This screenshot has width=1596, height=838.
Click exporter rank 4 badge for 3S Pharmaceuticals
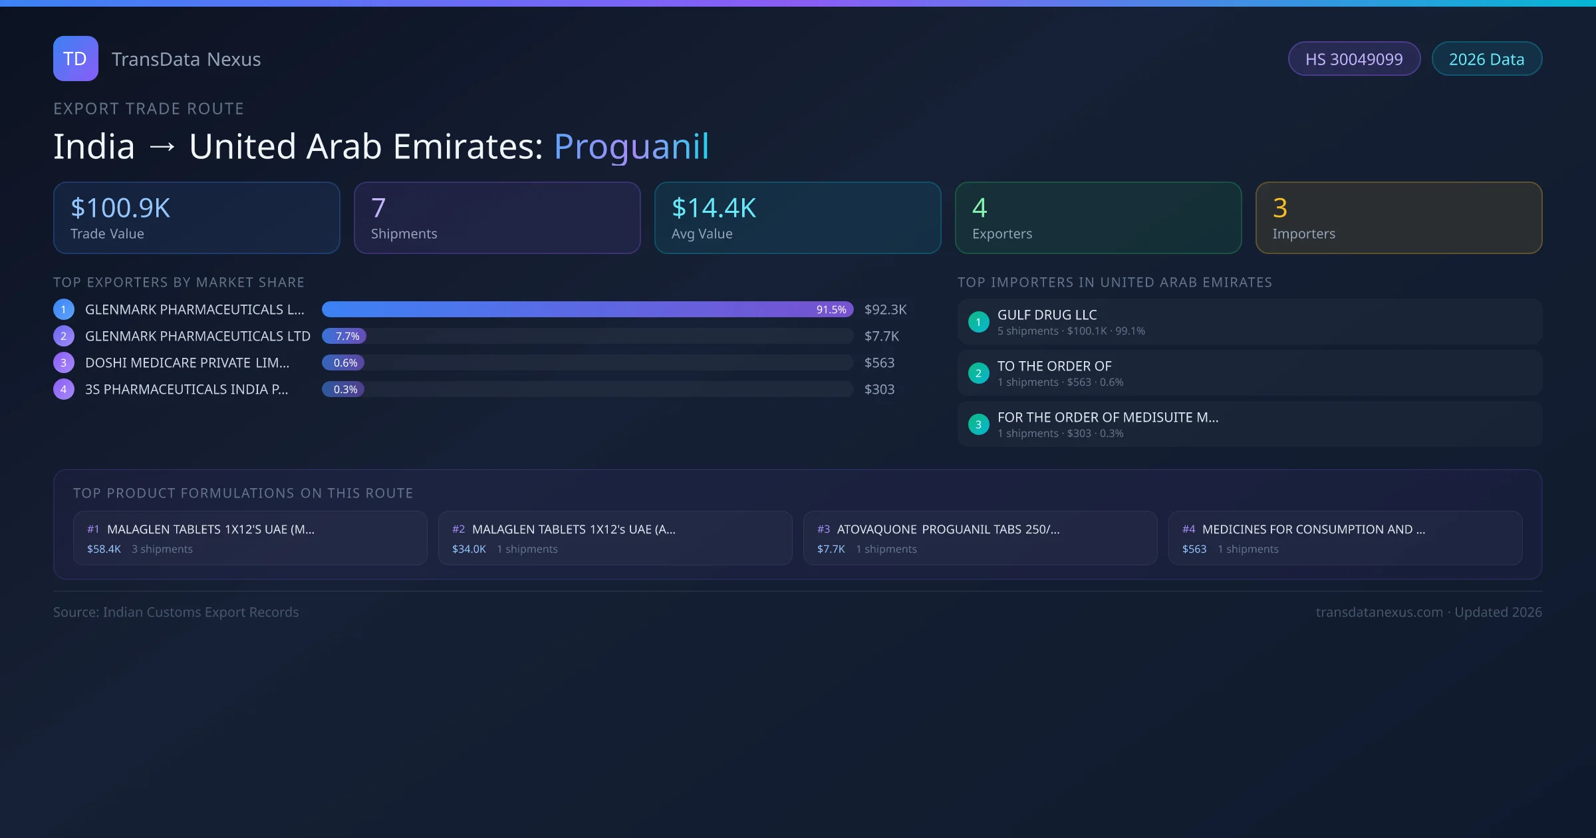coord(64,389)
